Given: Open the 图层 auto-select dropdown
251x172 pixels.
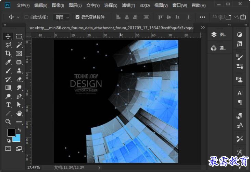Looking at the screenshot, I should click(x=62, y=17).
